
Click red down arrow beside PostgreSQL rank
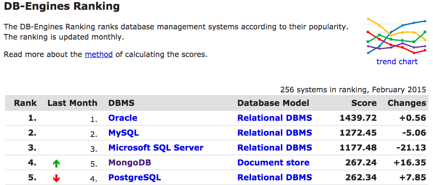[x=56, y=179]
